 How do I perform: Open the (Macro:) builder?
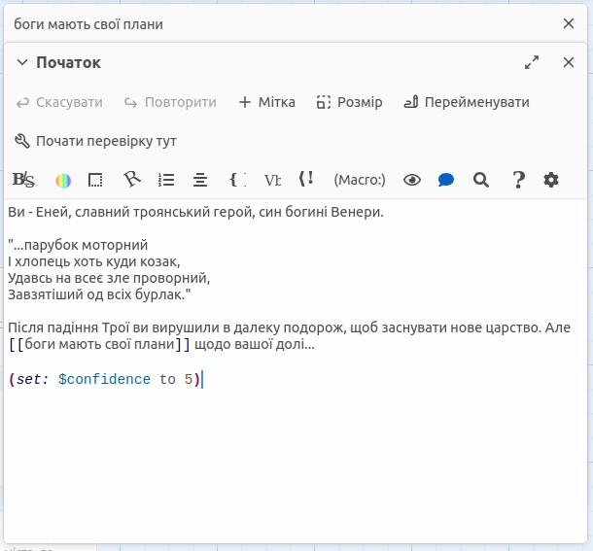coord(359,180)
